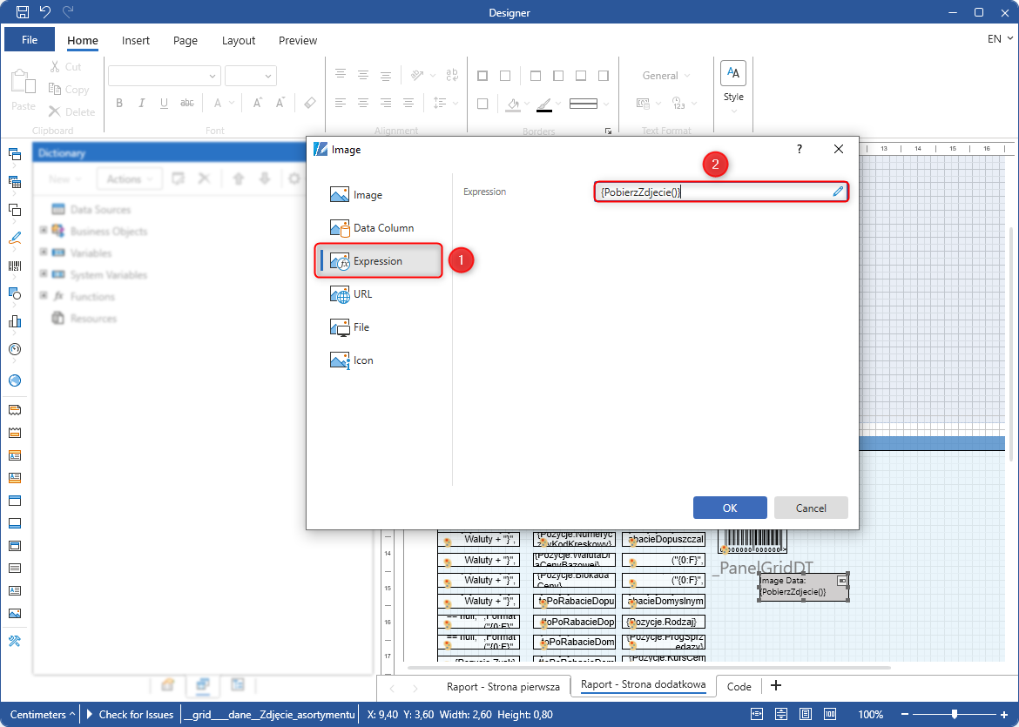
Task: Select the barcode tool in left toolbar
Action: (14, 266)
